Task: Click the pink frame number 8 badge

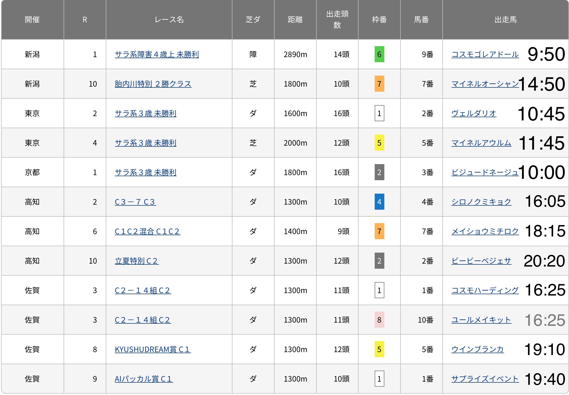Action: [x=379, y=320]
